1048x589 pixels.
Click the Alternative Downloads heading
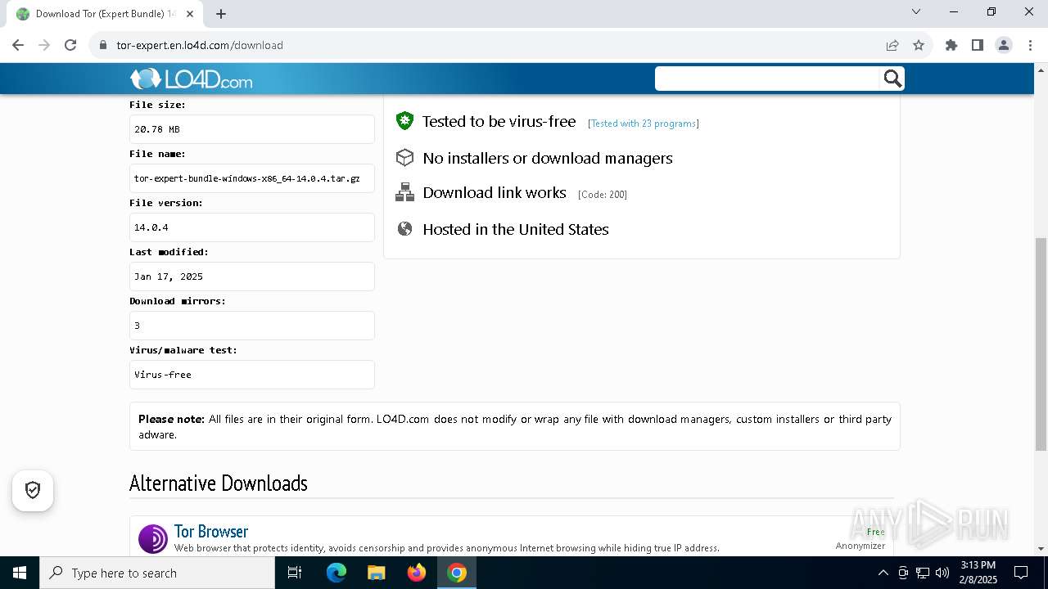219,483
